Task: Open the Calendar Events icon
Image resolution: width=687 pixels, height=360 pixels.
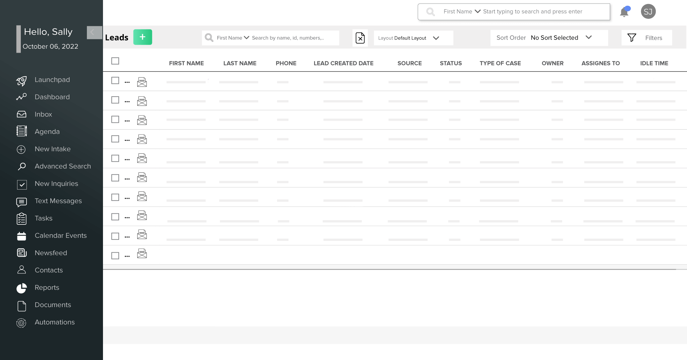Action: coord(21,236)
